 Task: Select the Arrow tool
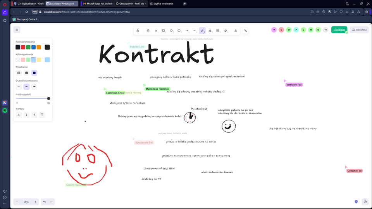187,31
